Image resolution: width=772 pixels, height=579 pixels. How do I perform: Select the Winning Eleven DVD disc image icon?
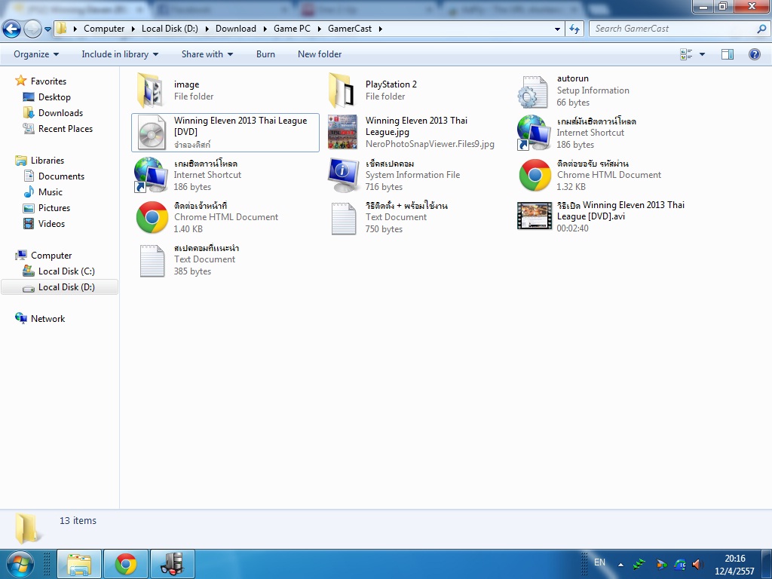pos(152,133)
